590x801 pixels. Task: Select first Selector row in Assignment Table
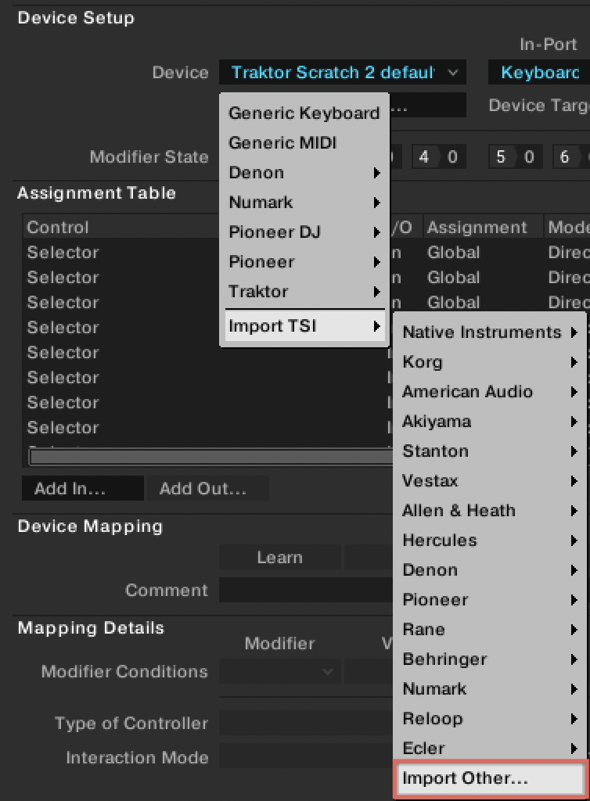coord(121,253)
